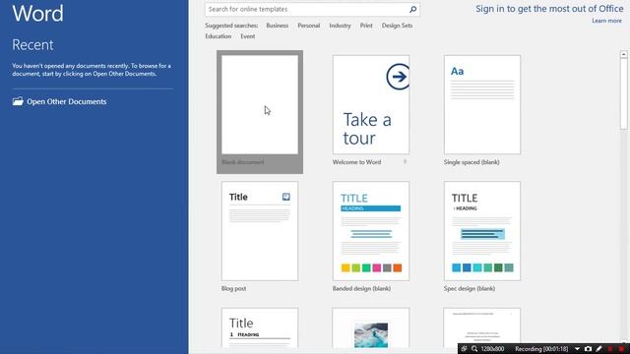
Task: Click the 1280x800 resolution text in recorder
Action: [492, 349]
